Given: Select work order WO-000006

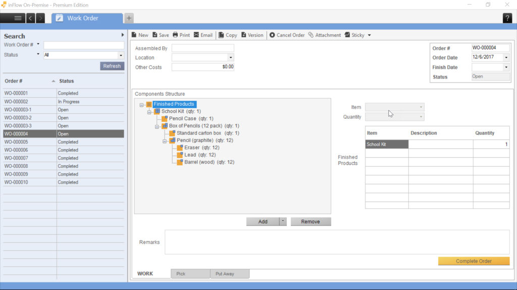Looking at the screenshot, I should 63,150.
